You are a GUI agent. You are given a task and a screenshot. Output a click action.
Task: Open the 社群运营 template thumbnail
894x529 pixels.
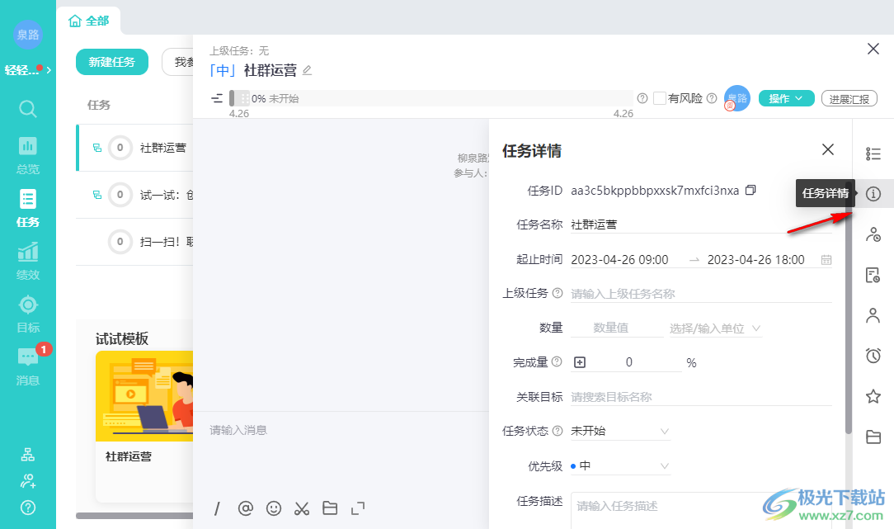(x=145, y=396)
